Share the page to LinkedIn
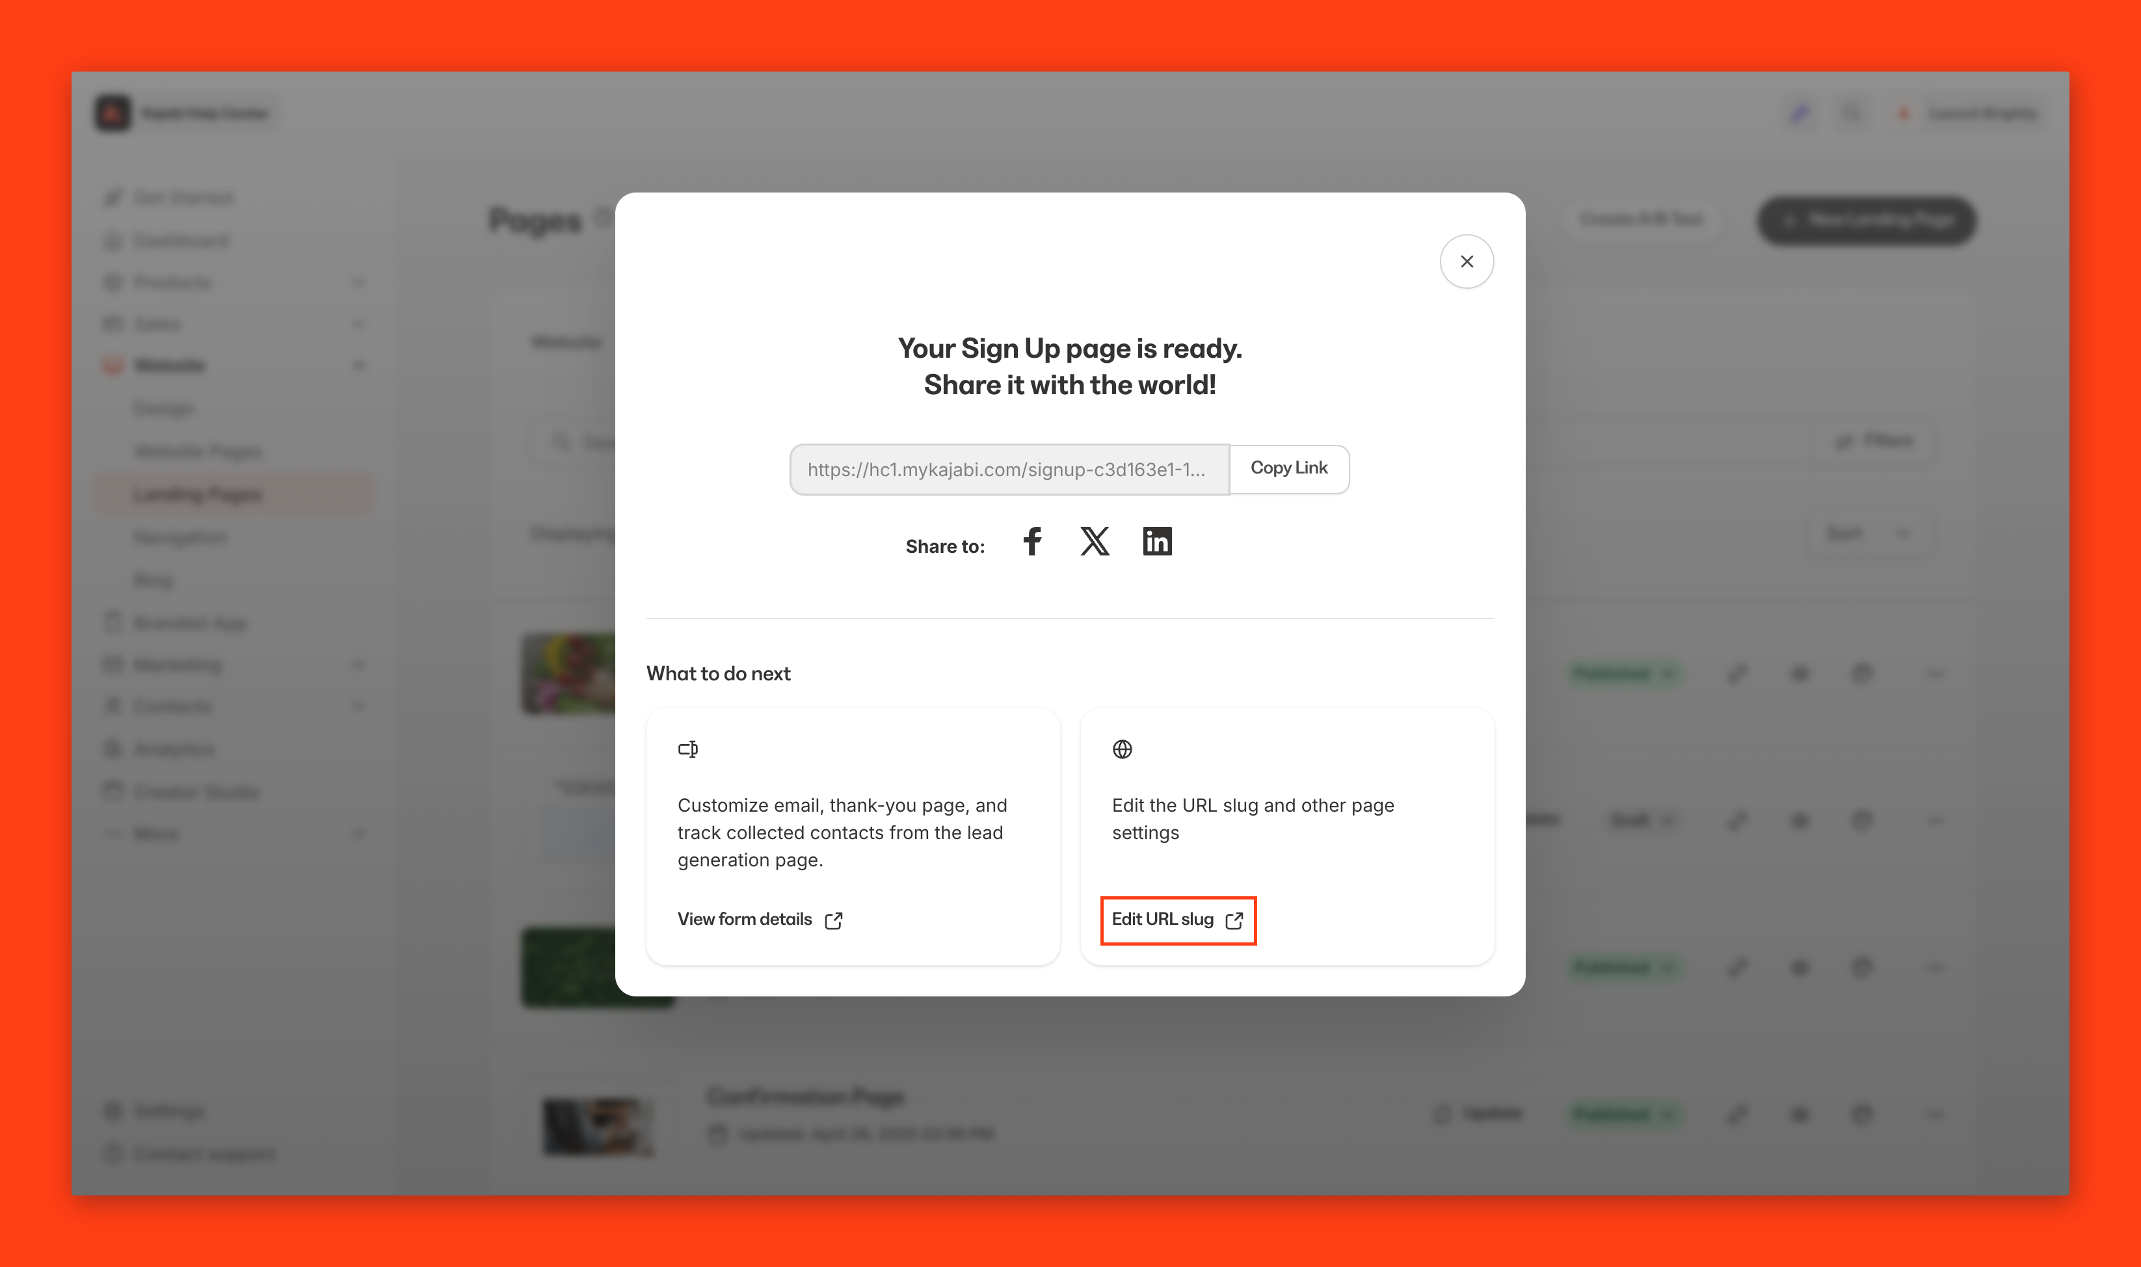The height and width of the screenshot is (1267, 2141). (x=1157, y=541)
